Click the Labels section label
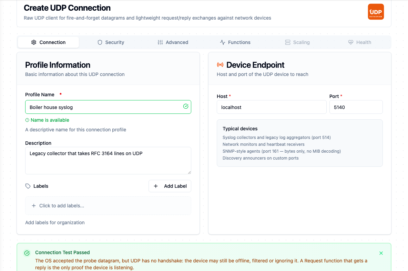Image resolution: width=408 pixels, height=271 pixels. pos(41,186)
